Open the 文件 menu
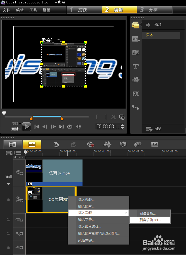The height and width of the screenshot is (255, 186). tap(7, 10)
